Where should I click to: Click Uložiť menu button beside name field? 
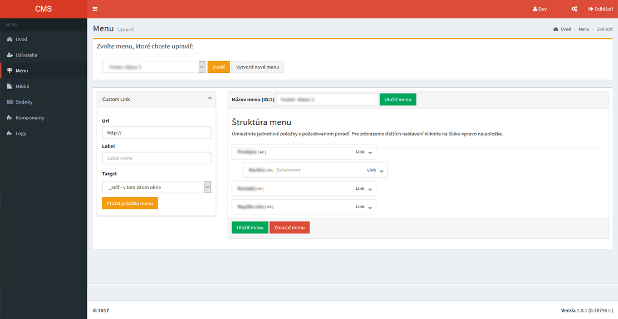(x=398, y=100)
